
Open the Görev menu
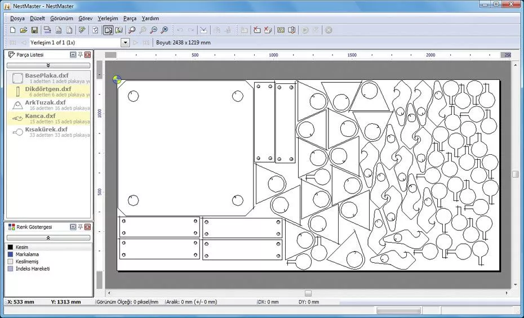point(85,19)
